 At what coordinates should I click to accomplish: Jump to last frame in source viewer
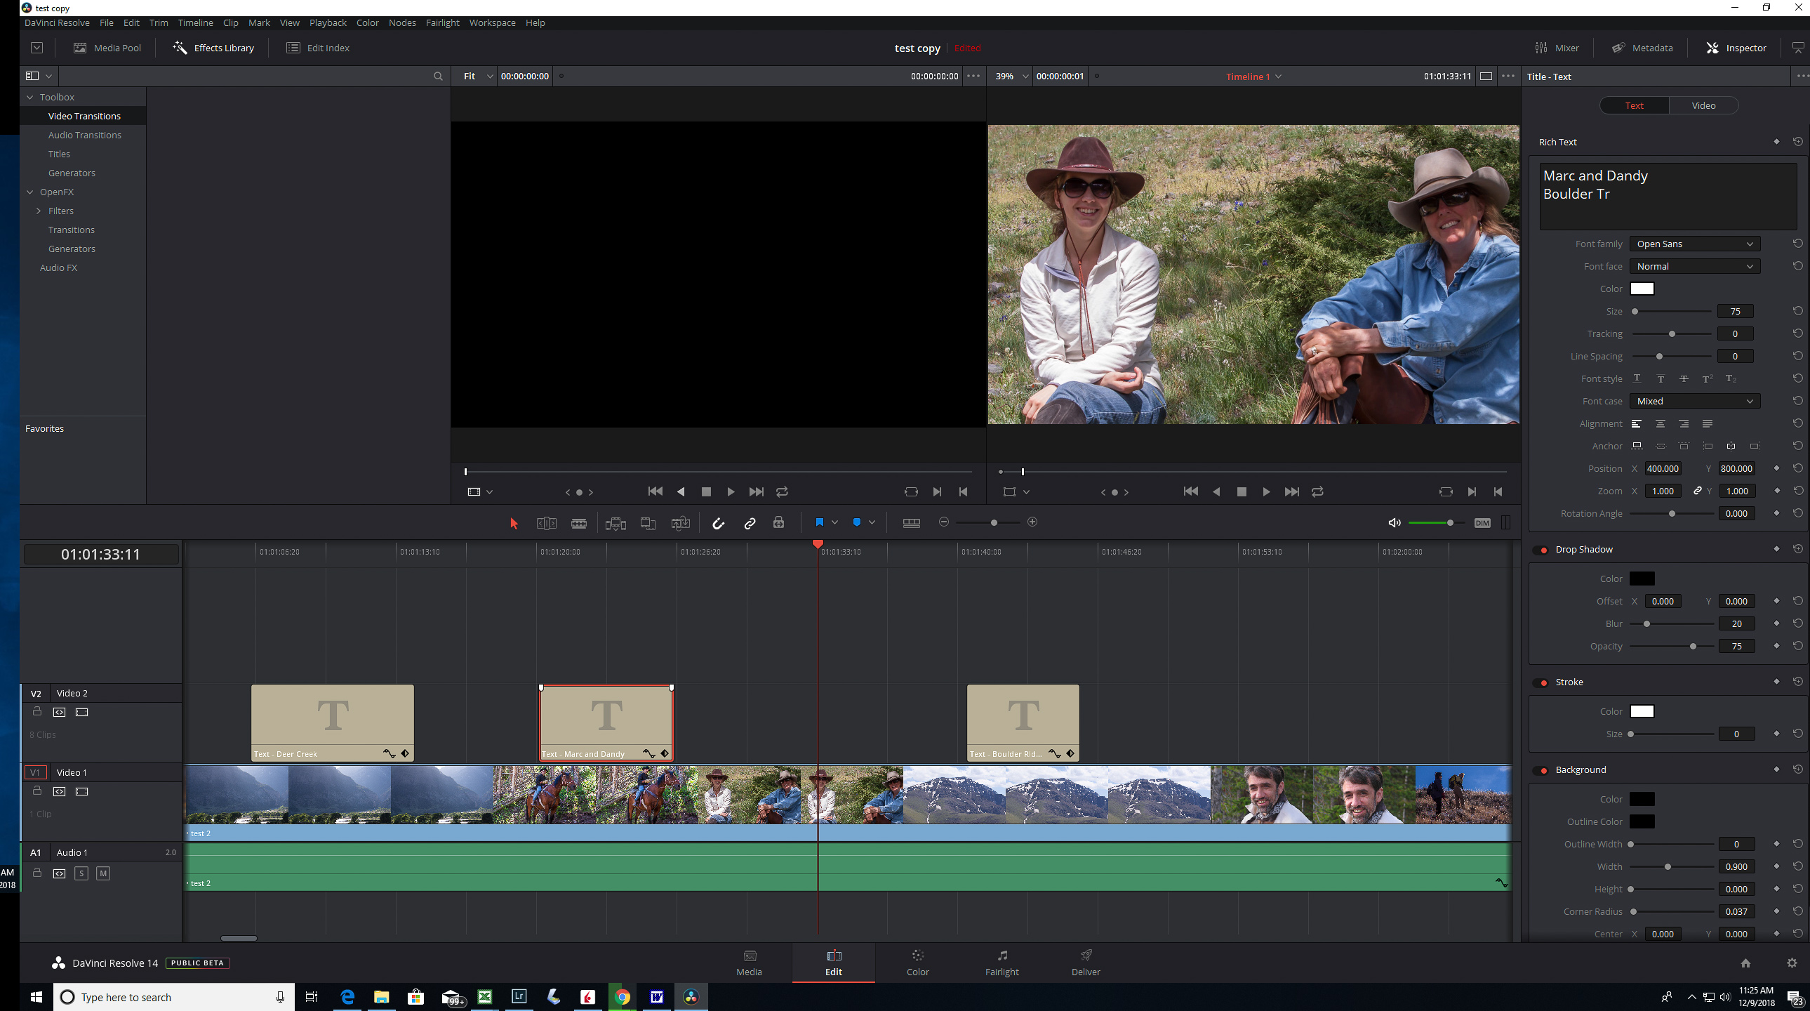coord(756,492)
